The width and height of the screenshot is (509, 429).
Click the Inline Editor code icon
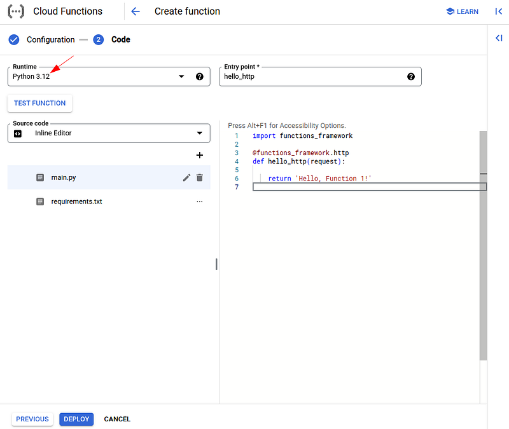tap(18, 133)
